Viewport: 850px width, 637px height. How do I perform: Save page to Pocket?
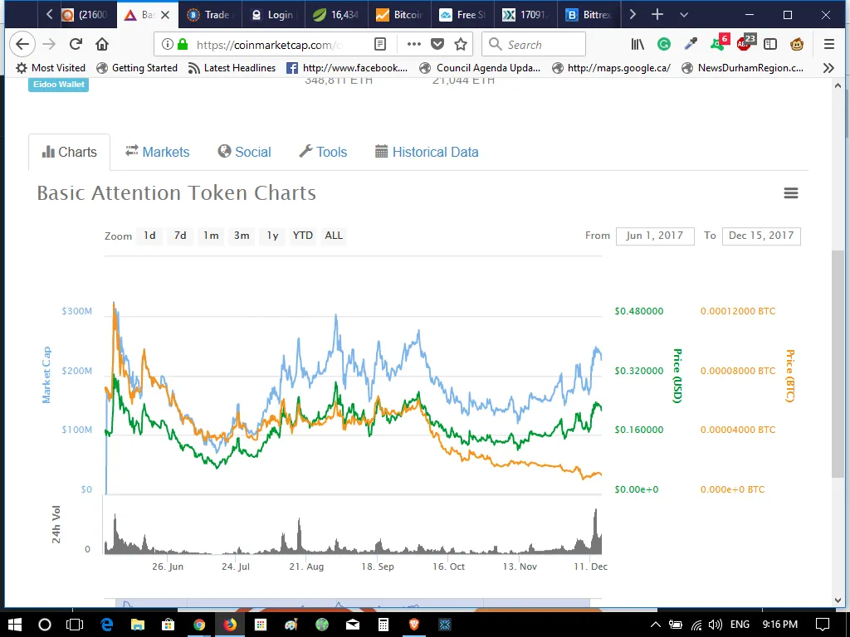[437, 44]
